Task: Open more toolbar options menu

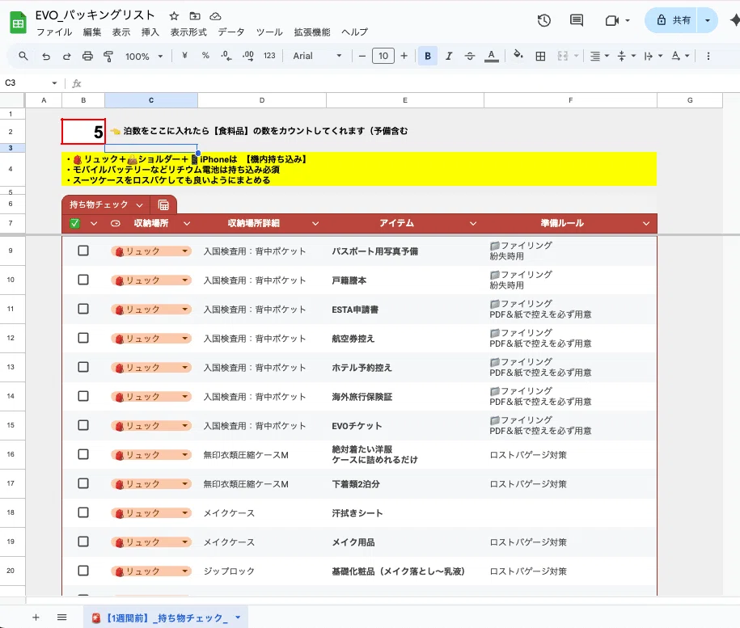Action: 708,56
